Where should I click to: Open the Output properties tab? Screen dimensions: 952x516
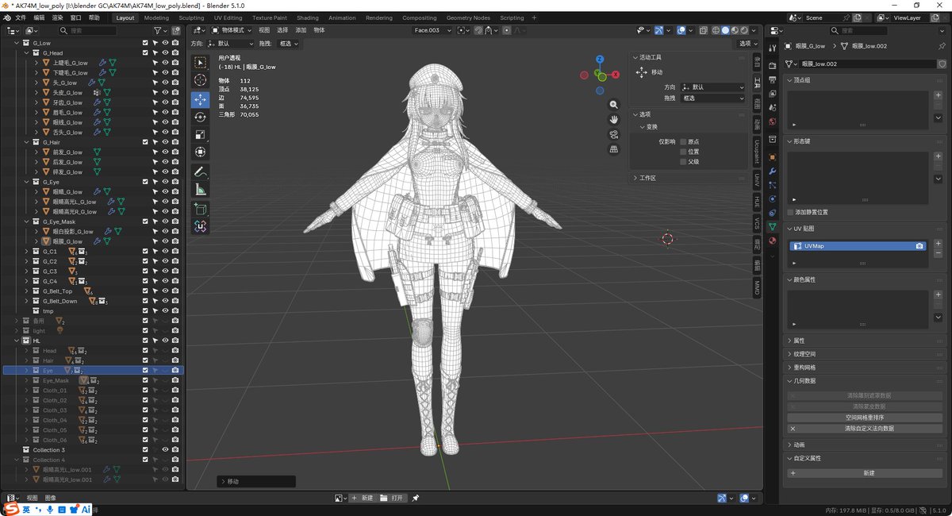(773, 79)
